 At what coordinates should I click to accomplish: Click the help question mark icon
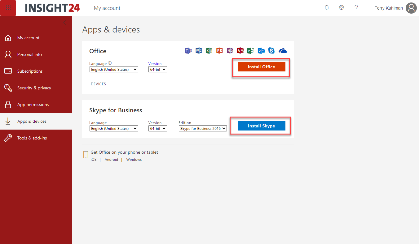coord(356,8)
